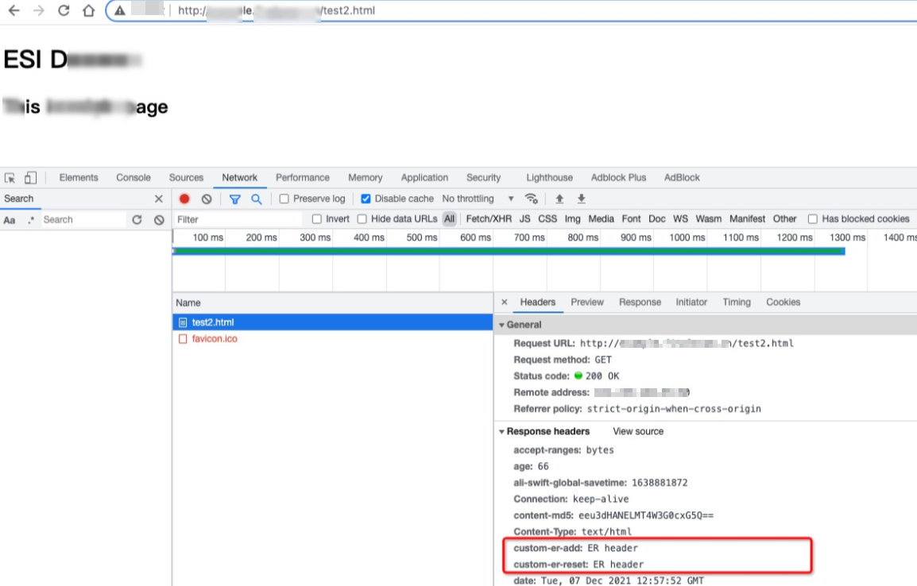
Task: Go back using browser back arrow
Action: click(x=14, y=10)
